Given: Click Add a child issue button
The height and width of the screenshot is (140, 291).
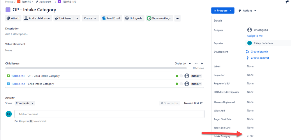Looking at the screenshot, I should pyautogui.click(x=37, y=18).
